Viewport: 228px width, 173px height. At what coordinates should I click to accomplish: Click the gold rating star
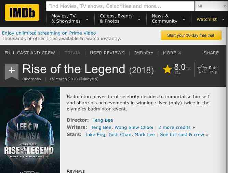pos(167,69)
